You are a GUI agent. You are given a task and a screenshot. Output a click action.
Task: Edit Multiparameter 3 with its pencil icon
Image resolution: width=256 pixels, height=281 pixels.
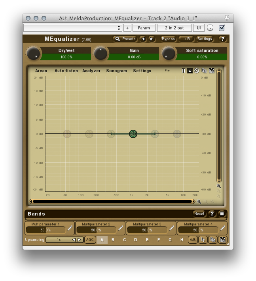click(171, 228)
